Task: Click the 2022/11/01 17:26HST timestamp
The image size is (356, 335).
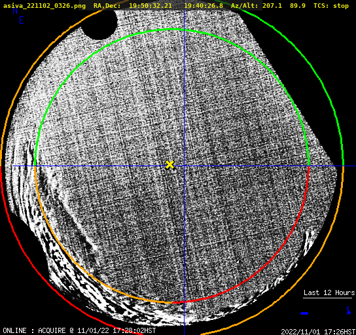Action: (x=318, y=332)
